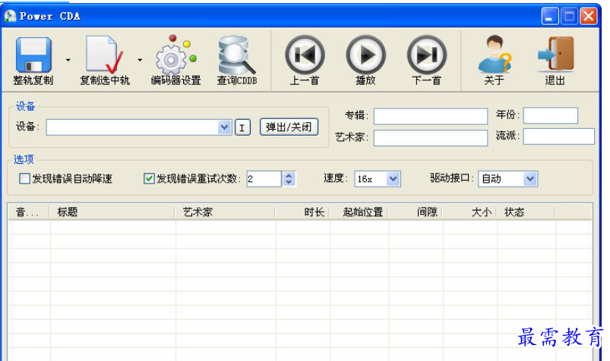Decrease retry count with down arrow

289,183
